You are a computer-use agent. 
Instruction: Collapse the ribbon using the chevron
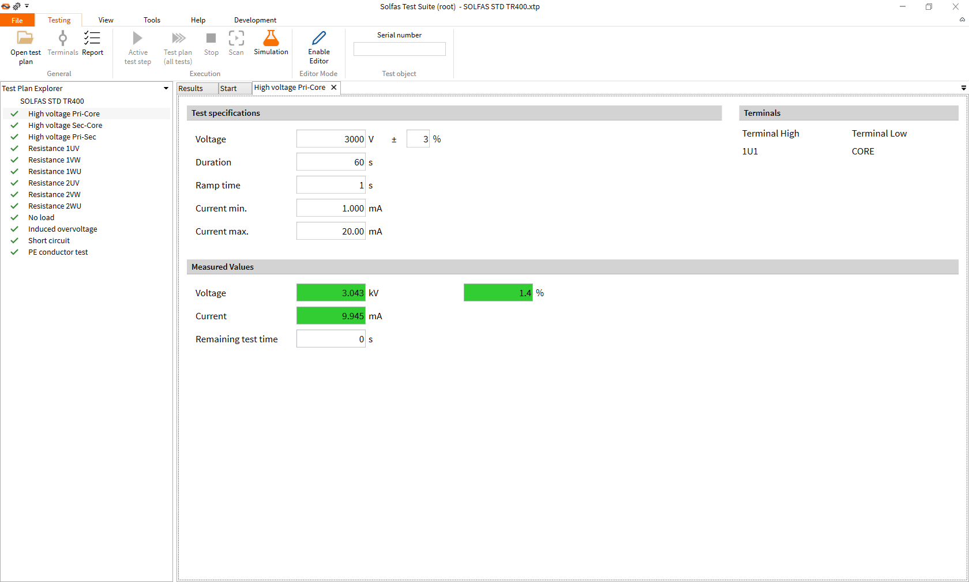[x=962, y=20]
